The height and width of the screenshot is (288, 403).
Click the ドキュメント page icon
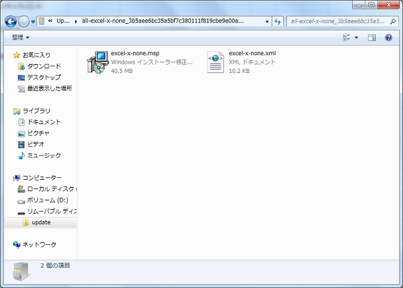[x=21, y=122]
